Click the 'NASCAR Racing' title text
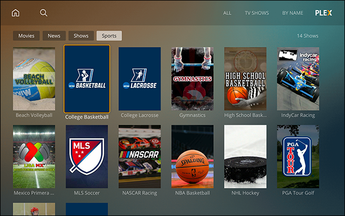 tap(140, 193)
